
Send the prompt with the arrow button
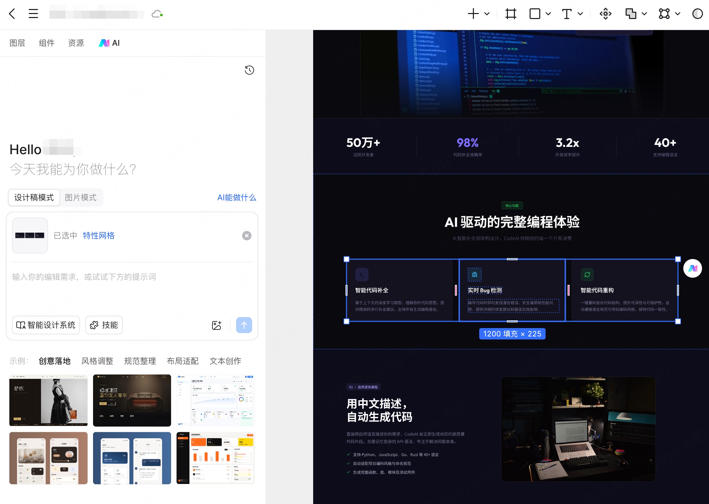click(x=244, y=325)
